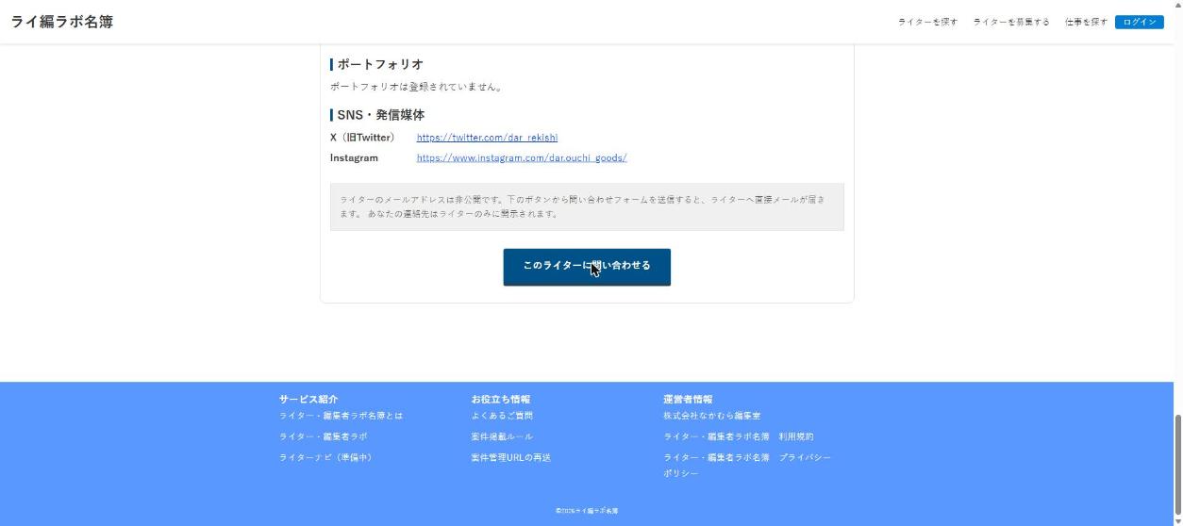
Task: Click the Instagram label text
Action: tap(354, 157)
